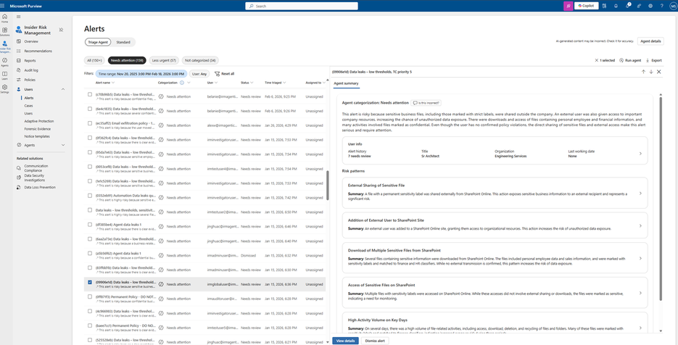Click the details panel vertical scrollbar
678x345 pixels.
point(661,199)
